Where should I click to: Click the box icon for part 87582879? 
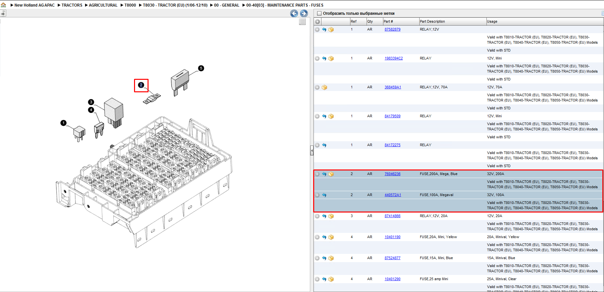coord(331,30)
